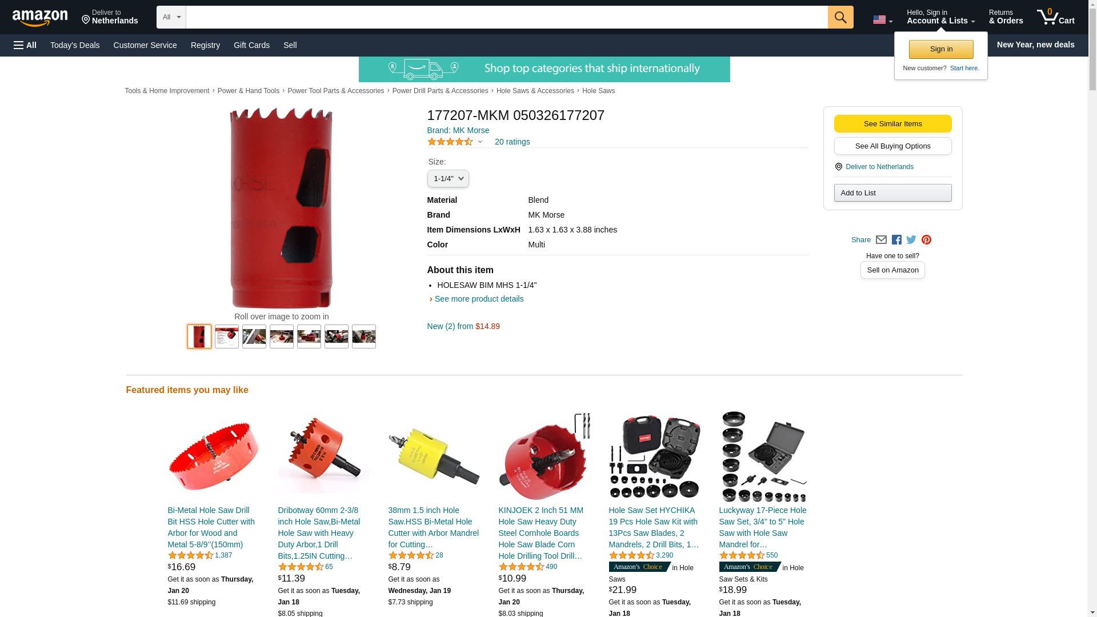1097x617 pixels.
Task: Open the All hamburger menu
Action: (x=25, y=45)
